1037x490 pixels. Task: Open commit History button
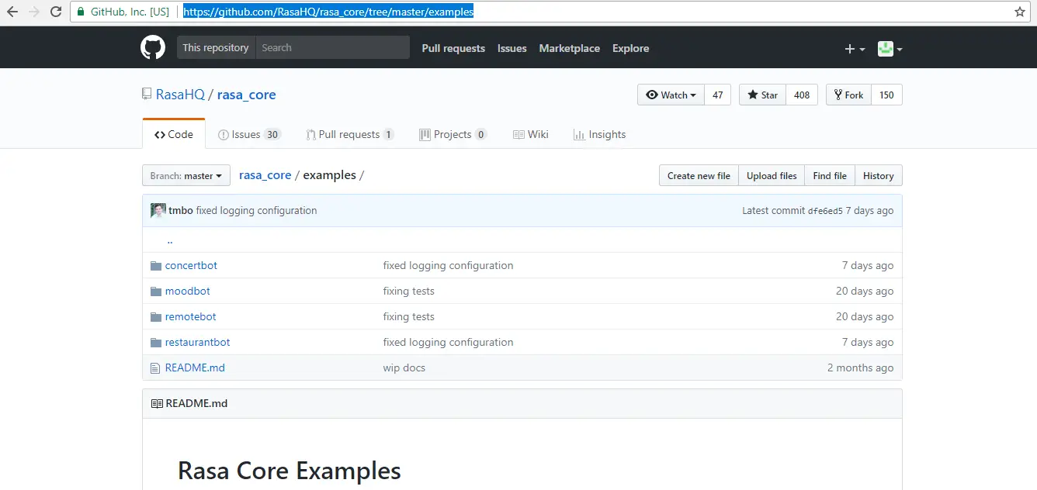click(x=879, y=175)
